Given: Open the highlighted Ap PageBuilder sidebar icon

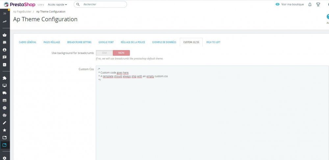Looking at the screenshot, I should (5, 145).
